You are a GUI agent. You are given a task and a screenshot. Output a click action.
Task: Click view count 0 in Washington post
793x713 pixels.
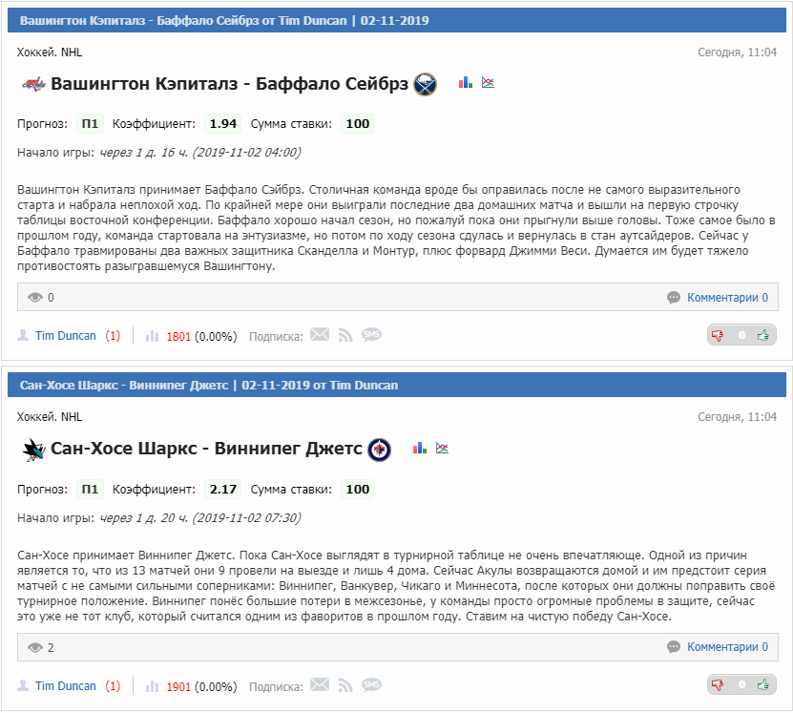tap(51, 298)
